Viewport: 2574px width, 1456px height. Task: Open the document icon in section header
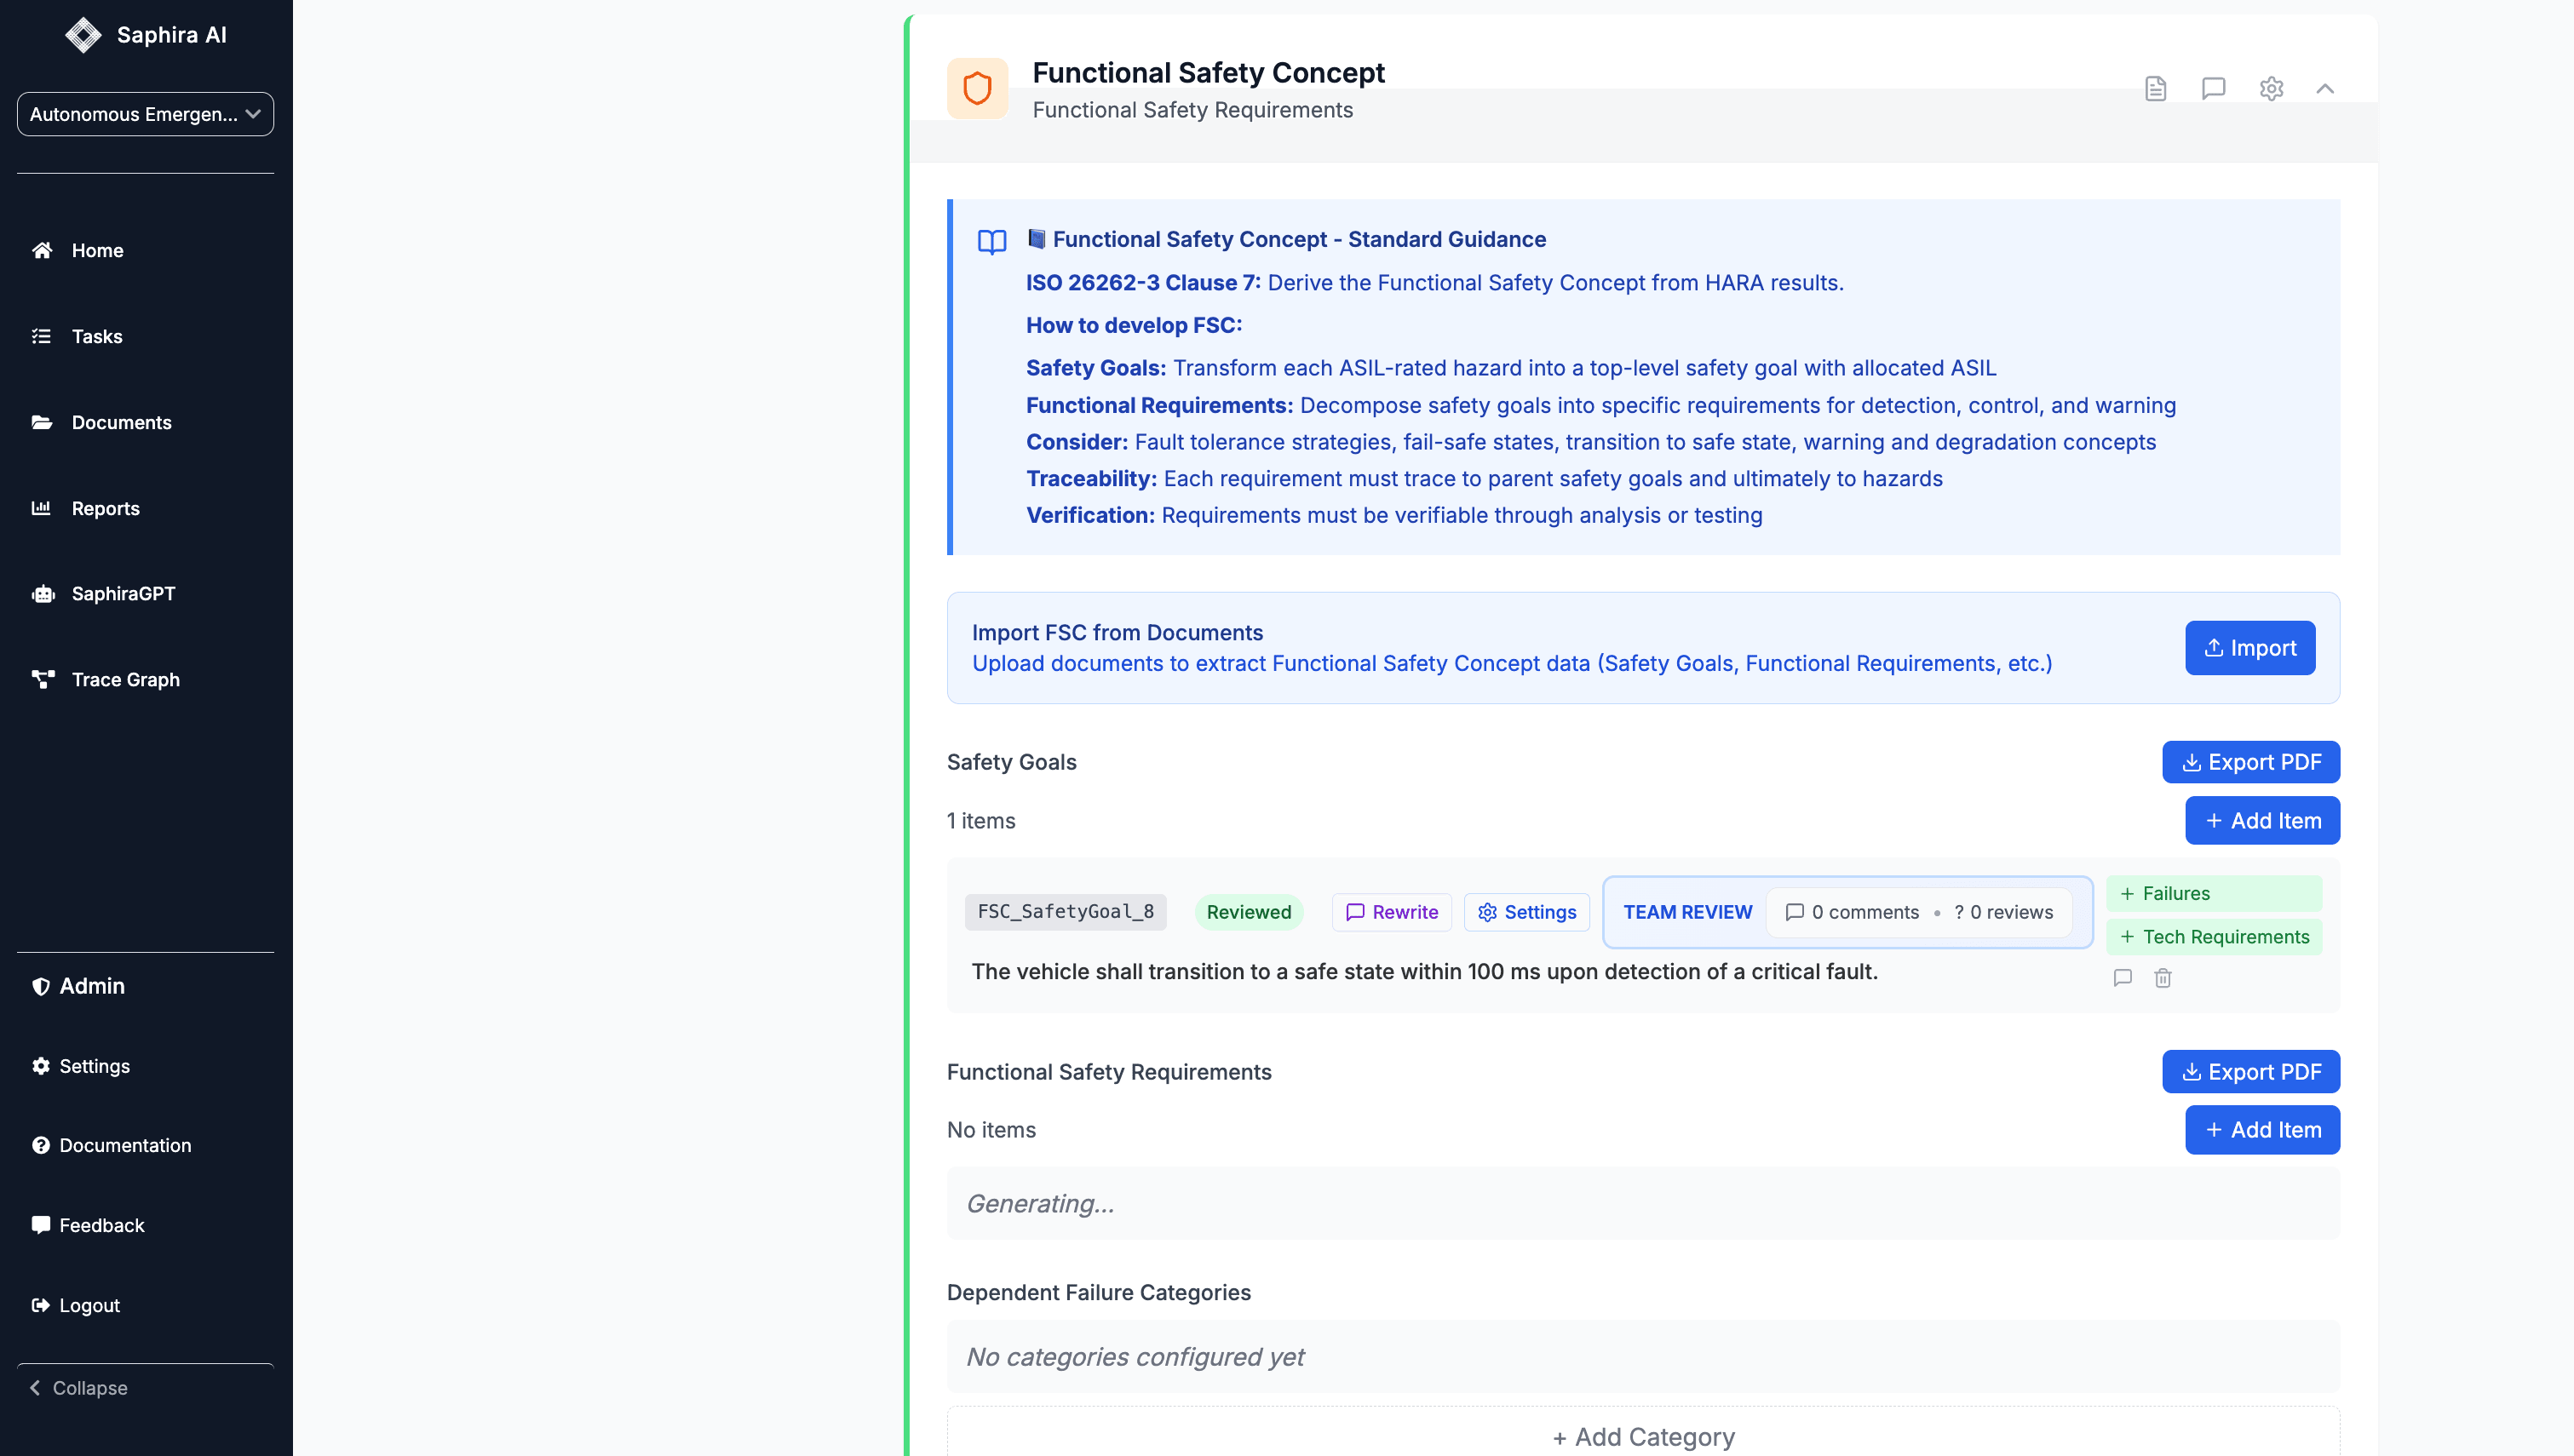(x=2155, y=88)
